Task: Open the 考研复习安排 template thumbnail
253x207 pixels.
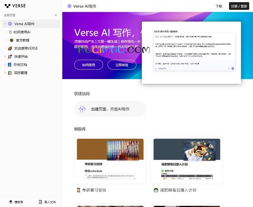Action: point(110,160)
